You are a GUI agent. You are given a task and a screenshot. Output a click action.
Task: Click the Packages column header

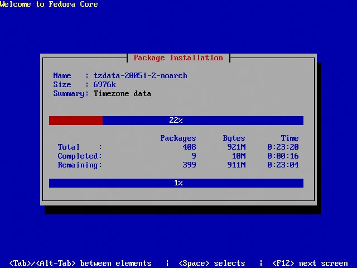[x=178, y=138]
